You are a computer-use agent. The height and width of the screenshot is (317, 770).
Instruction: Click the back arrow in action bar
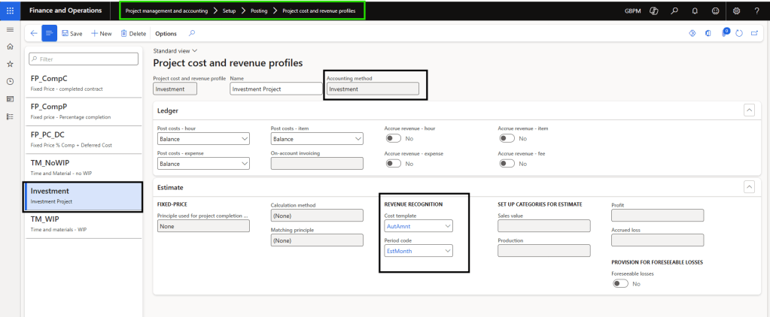[x=33, y=33]
